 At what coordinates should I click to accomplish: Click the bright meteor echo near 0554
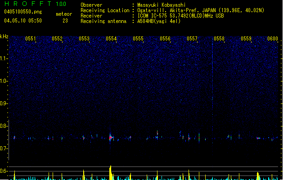tap(111, 138)
